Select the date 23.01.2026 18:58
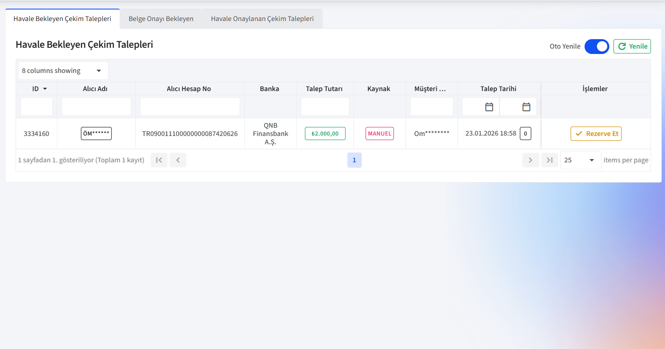 (x=491, y=133)
